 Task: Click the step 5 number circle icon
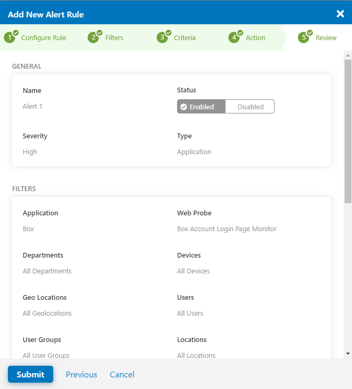303,38
